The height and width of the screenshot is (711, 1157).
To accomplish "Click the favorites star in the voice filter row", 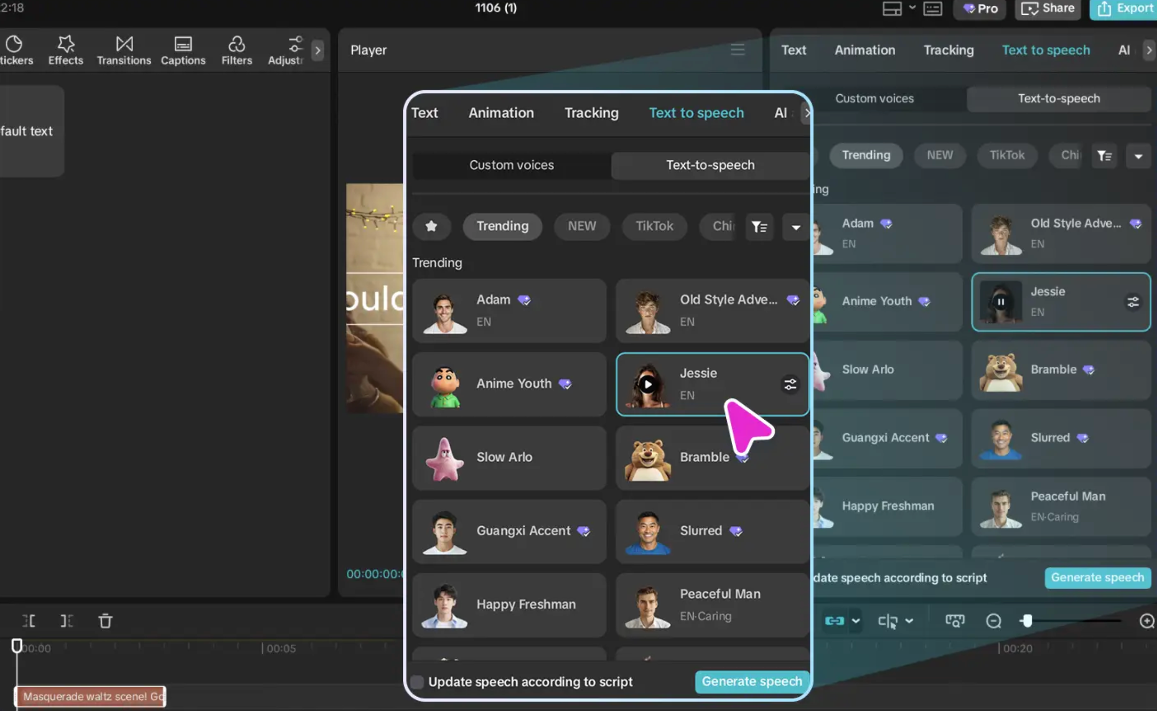I will (x=431, y=226).
